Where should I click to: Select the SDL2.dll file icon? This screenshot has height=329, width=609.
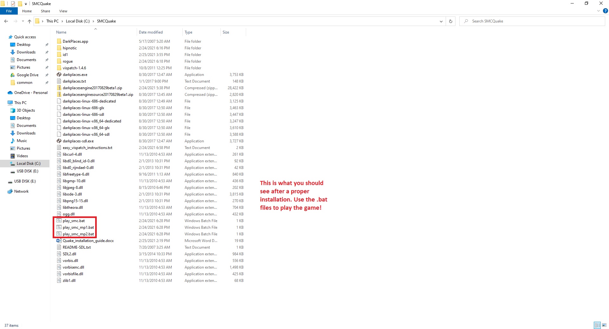pos(59,254)
